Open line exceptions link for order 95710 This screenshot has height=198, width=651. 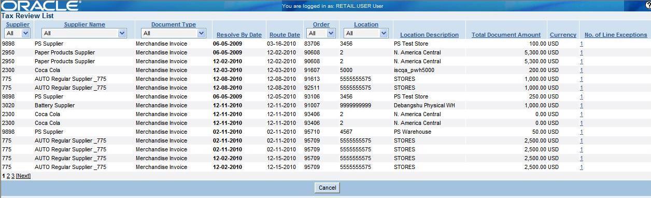point(582,132)
